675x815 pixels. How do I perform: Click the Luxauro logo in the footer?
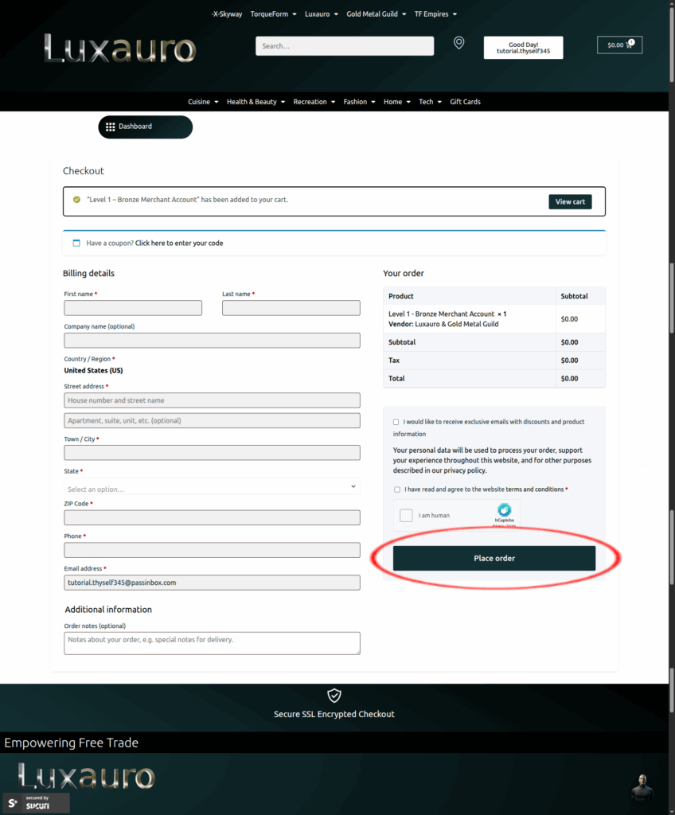click(87, 777)
